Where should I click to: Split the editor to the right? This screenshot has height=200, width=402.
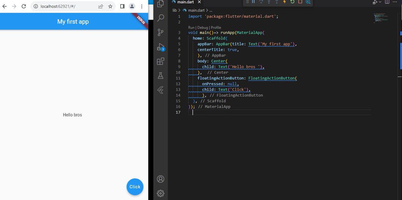click(387, 2)
